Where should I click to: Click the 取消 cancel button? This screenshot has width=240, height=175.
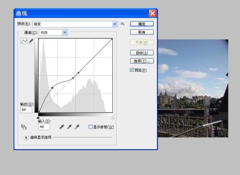pyautogui.click(x=142, y=32)
